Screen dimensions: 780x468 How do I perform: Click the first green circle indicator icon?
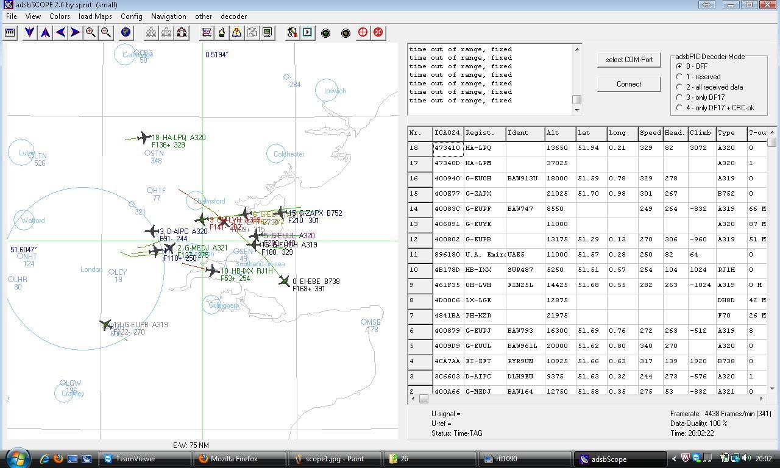[325, 33]
